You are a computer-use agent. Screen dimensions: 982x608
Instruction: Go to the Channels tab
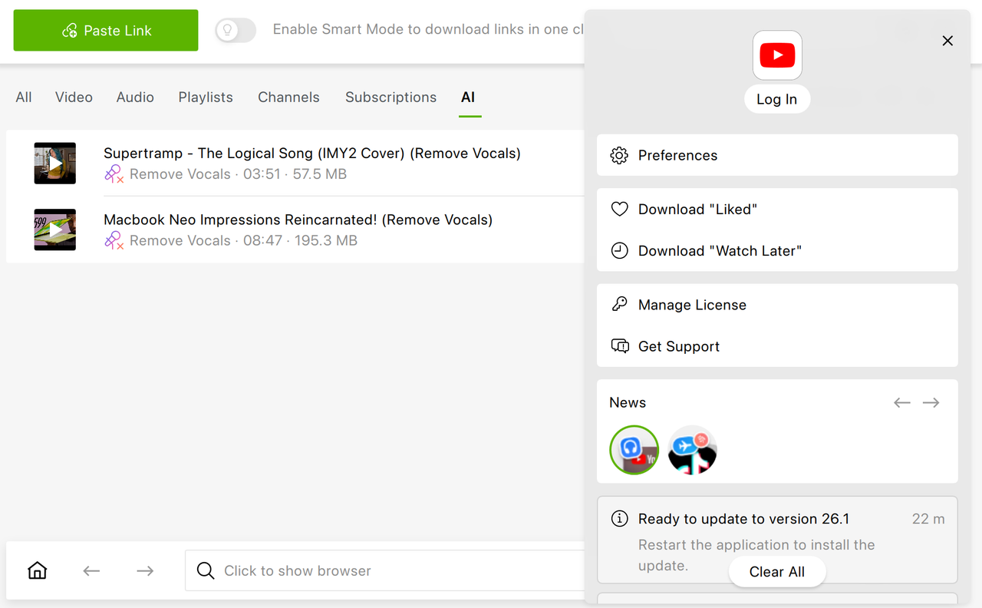click(x=288, y=97)
